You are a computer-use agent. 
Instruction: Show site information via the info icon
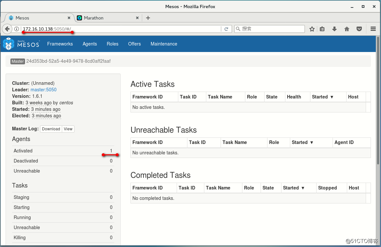(x=17, y=29)
